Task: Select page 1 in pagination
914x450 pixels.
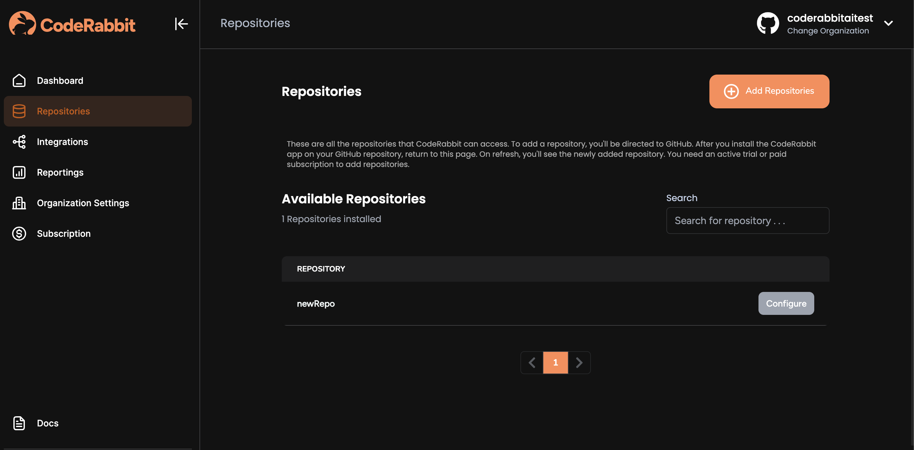Action: 555,362
